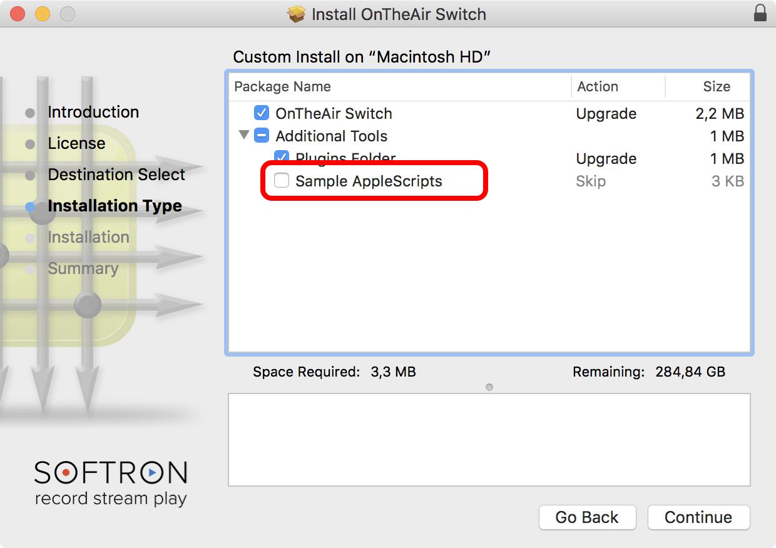
Task: Collapse the Additional Tools disclosure triangle
Action: (244, 135)
